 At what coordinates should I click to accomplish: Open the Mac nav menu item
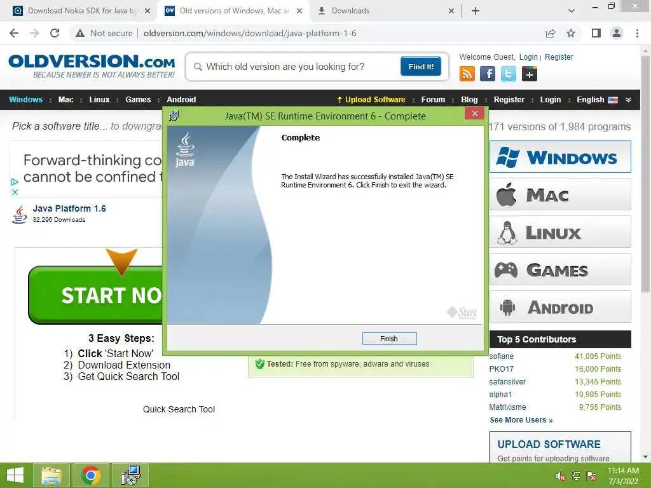(65, 100)
